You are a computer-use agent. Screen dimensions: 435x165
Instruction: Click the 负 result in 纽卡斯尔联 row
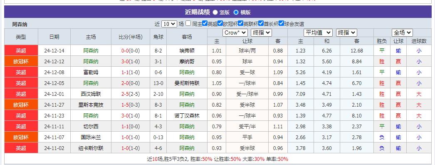pos(382,148)
